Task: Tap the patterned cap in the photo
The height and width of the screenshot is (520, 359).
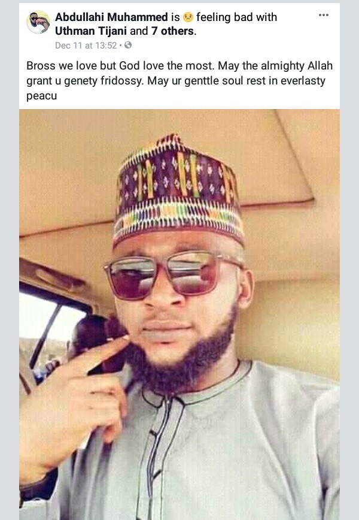Action: click(178, 189)
